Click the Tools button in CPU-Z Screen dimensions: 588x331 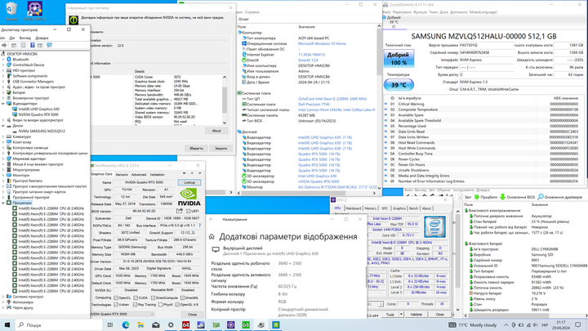(x=390, y=315)
